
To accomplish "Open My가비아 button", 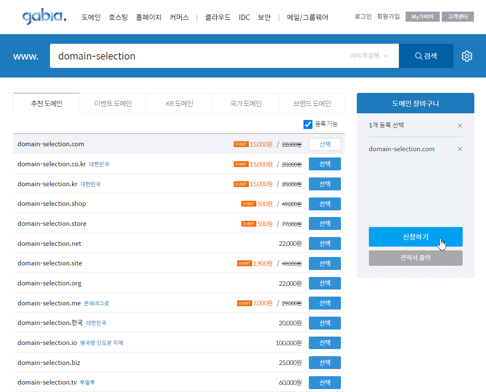I will coord(423,17).
